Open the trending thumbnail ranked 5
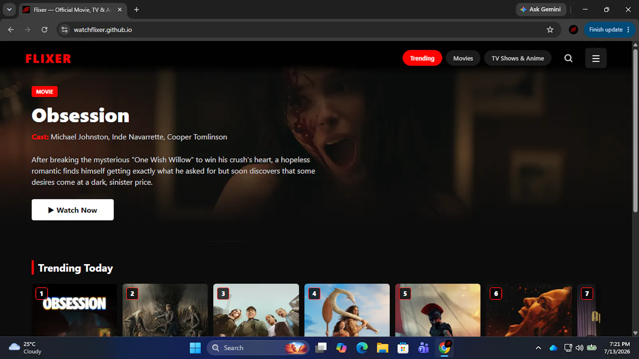The width and height of the screenshot is (639, 359). point(438,310)
